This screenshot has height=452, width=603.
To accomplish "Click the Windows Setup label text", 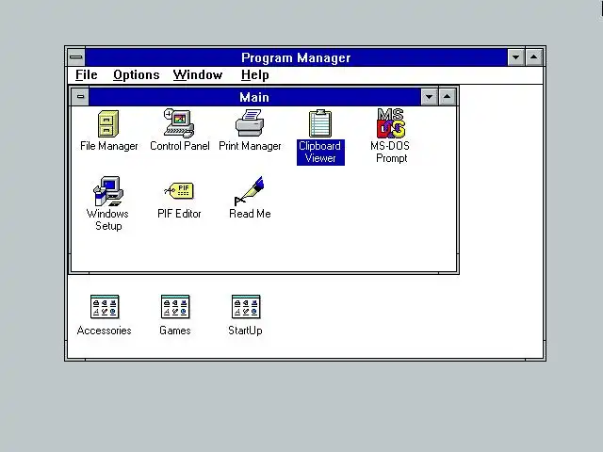I will click(x=108, y=219).
